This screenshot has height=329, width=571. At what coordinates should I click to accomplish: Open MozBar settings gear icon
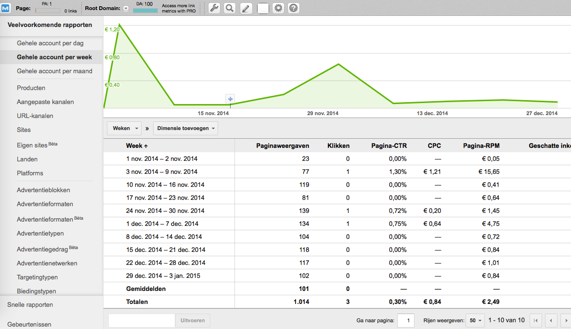278,8
